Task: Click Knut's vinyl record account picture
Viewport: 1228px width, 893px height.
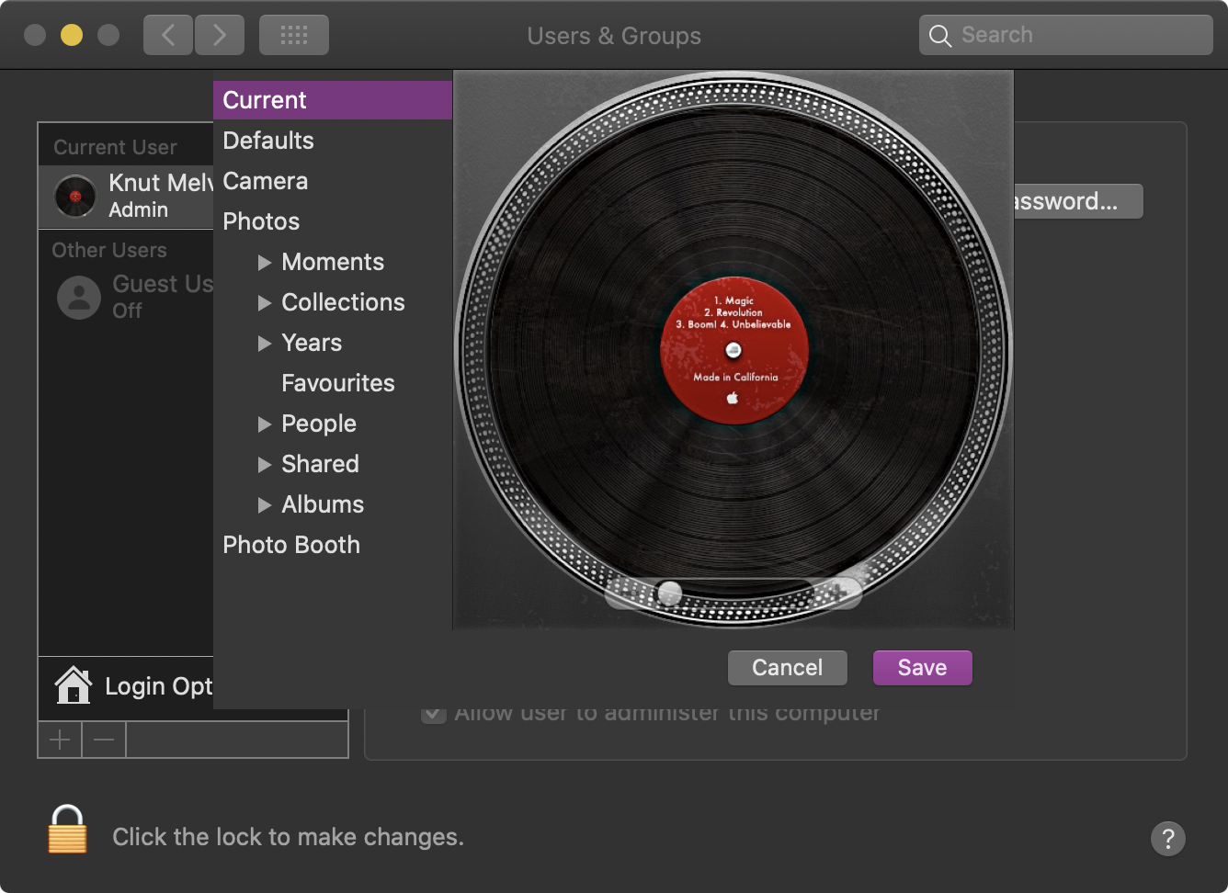Action: (x=75, y=196)
